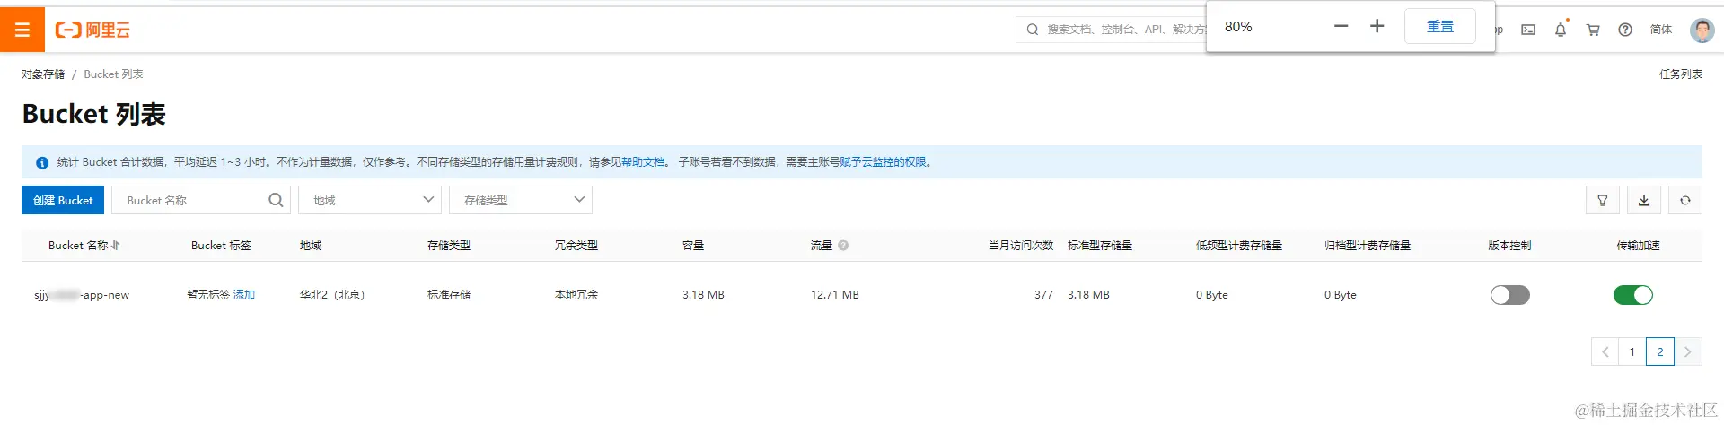Open the bucket ending in -app-new

pos(82,295)
